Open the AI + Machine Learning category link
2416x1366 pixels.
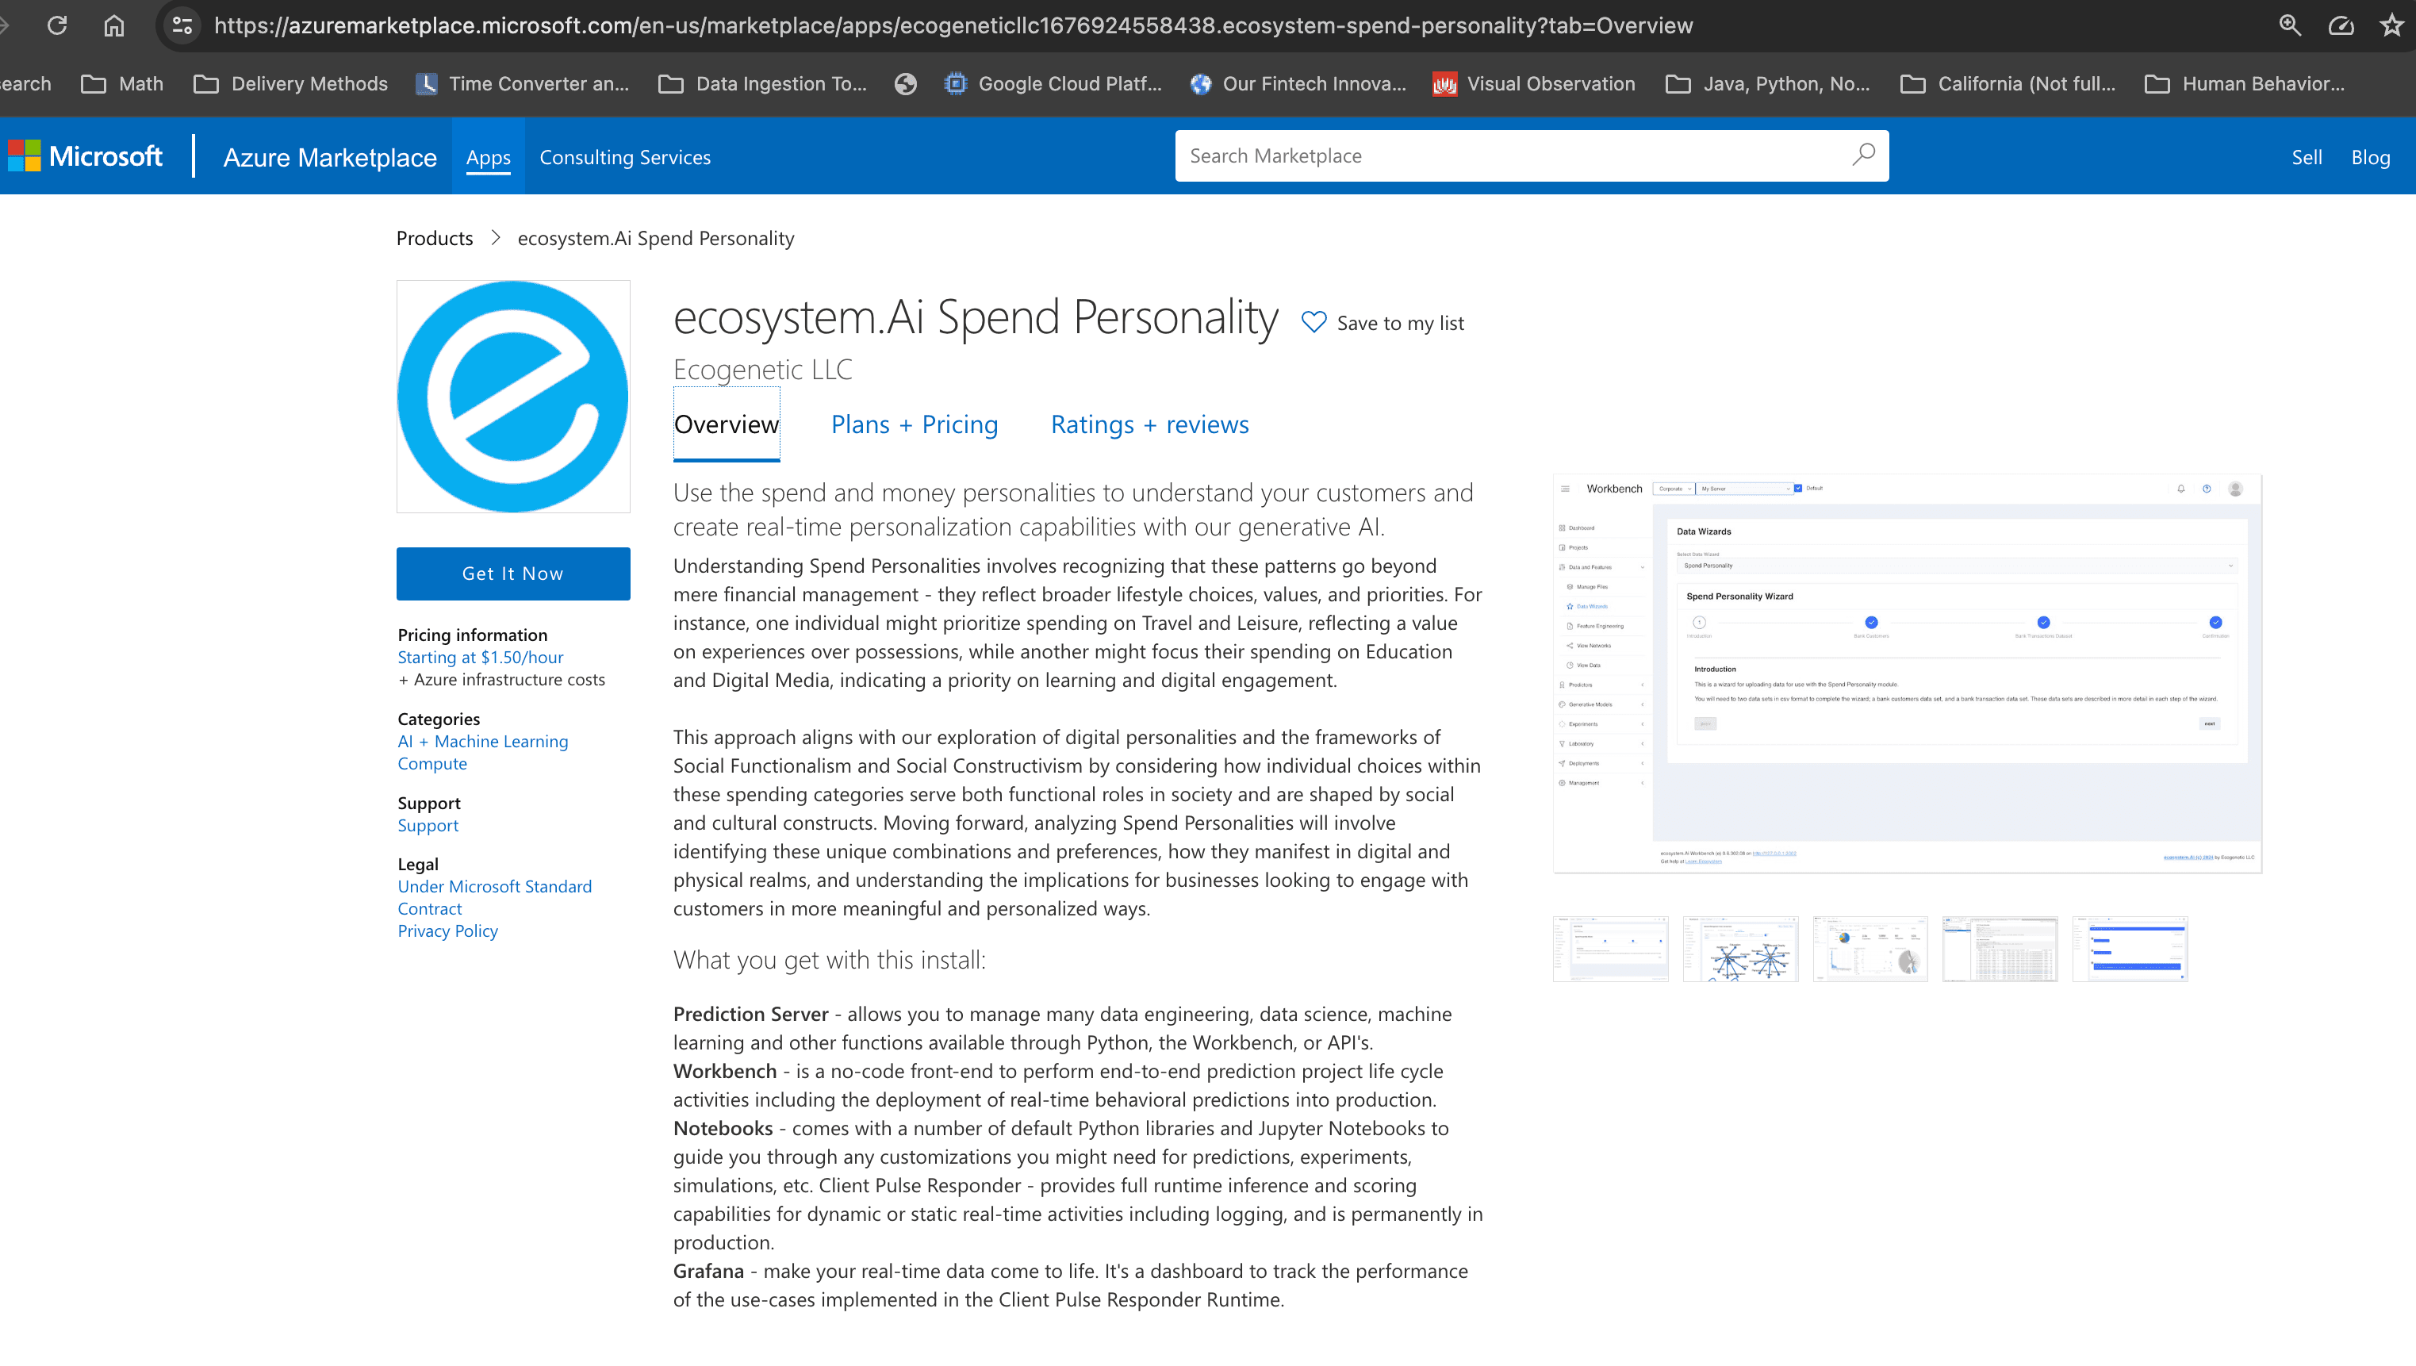482,741
